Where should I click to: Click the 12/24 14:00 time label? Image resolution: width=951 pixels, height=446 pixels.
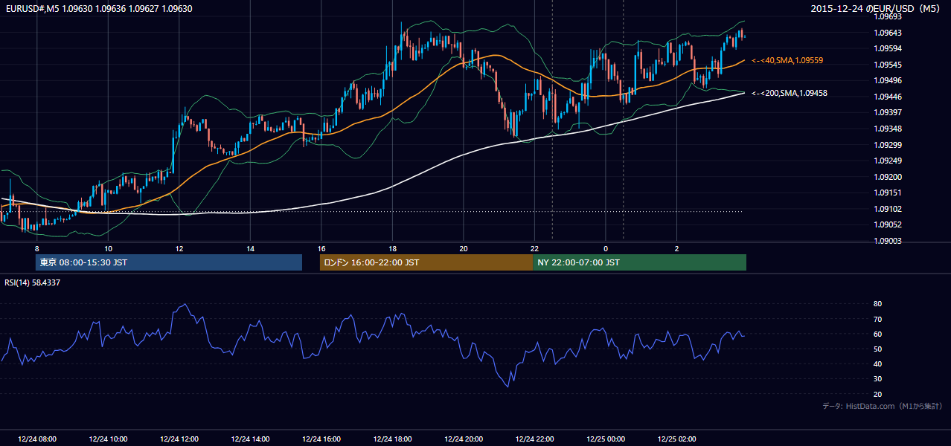click(x=250, y=439)
